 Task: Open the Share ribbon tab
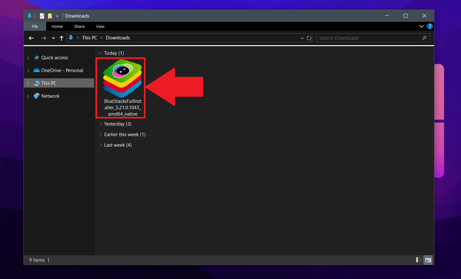[79, 26]
